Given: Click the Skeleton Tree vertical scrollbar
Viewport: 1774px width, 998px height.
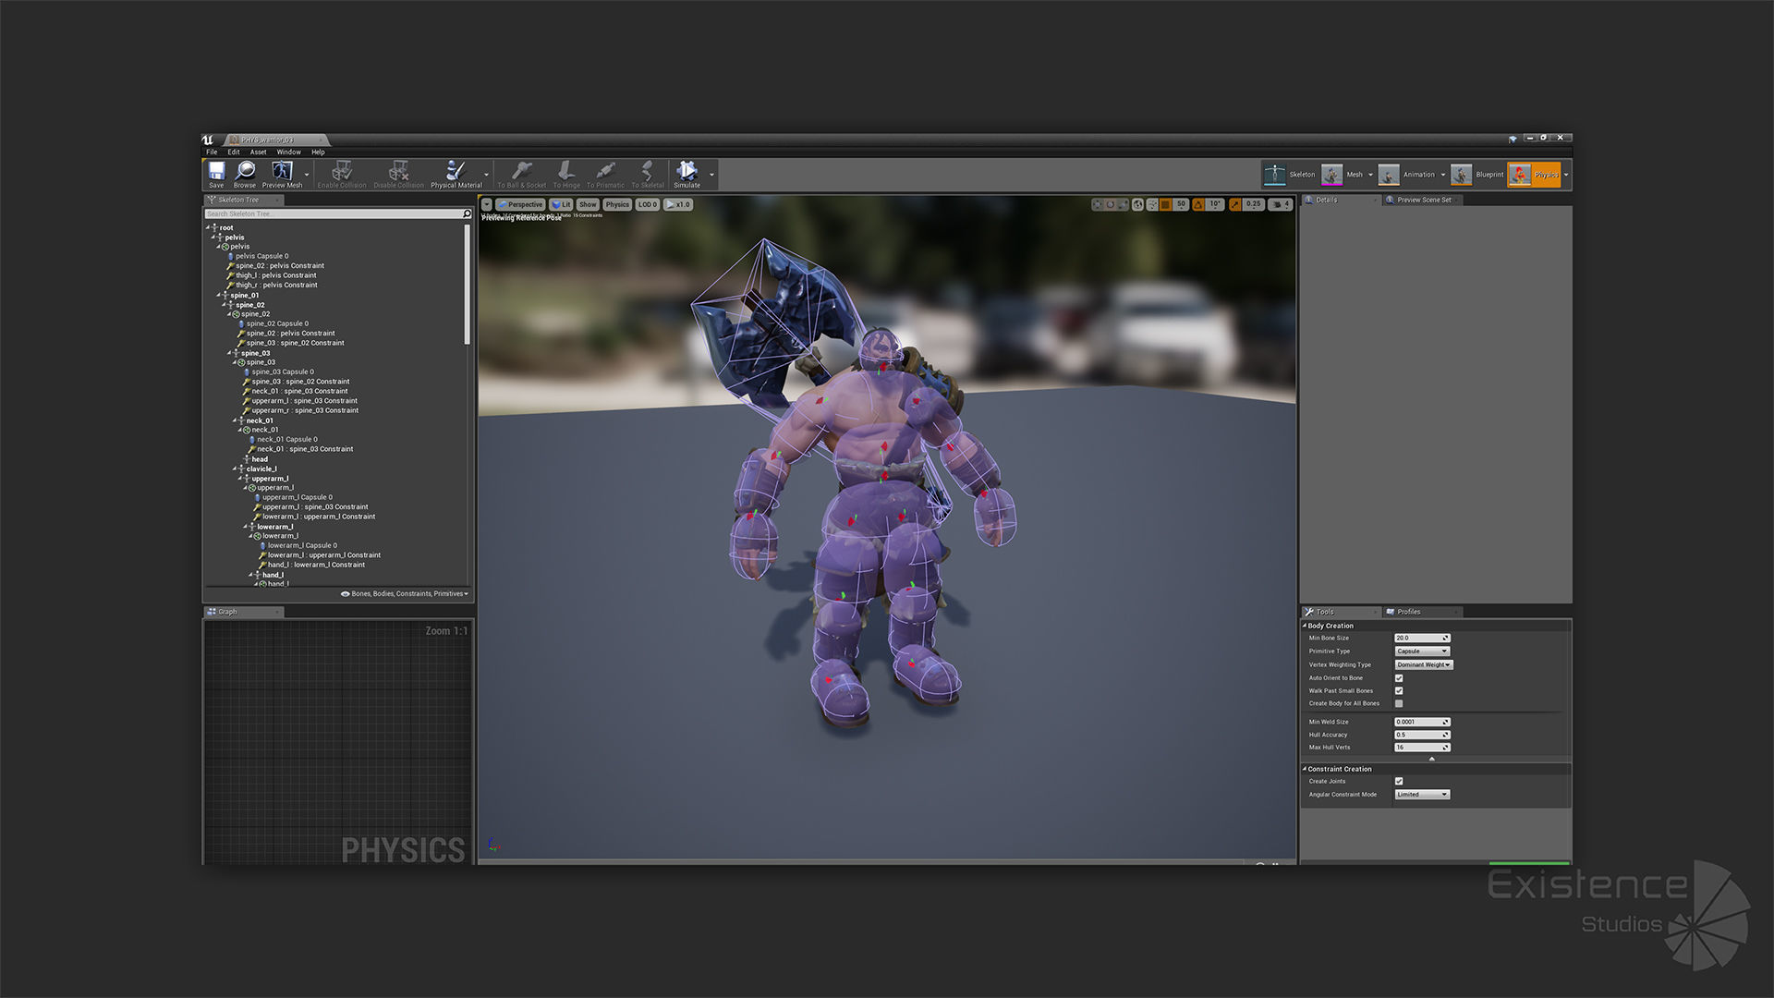Looking at the screenshot, I should tap(467, 285).
